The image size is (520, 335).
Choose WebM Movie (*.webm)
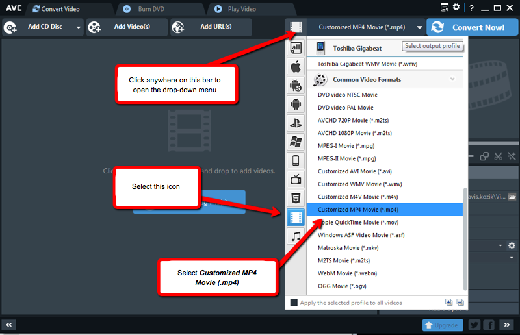pyautogui.click(x=385, y=273)
